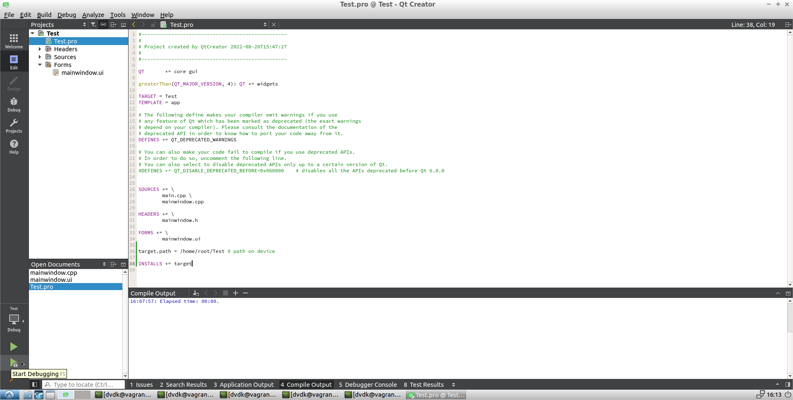Clear the Compile Output pane
Image resolution: width=793 pixels, height=400 pixels.
point(196,293)
